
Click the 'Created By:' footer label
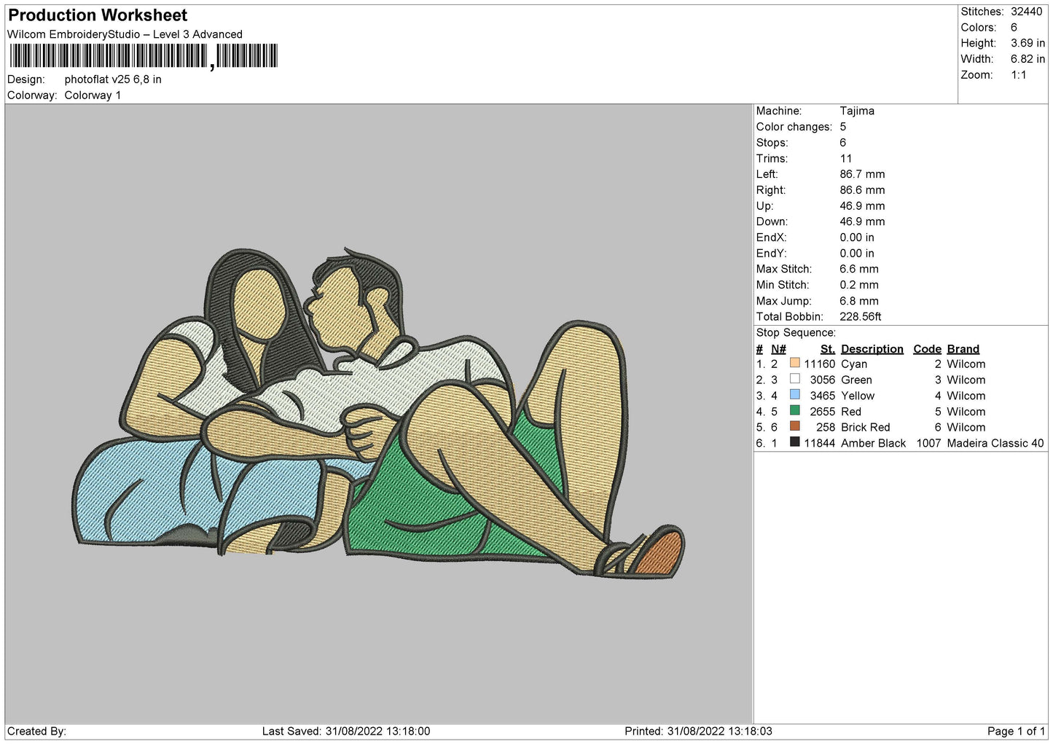coord(36,731)
